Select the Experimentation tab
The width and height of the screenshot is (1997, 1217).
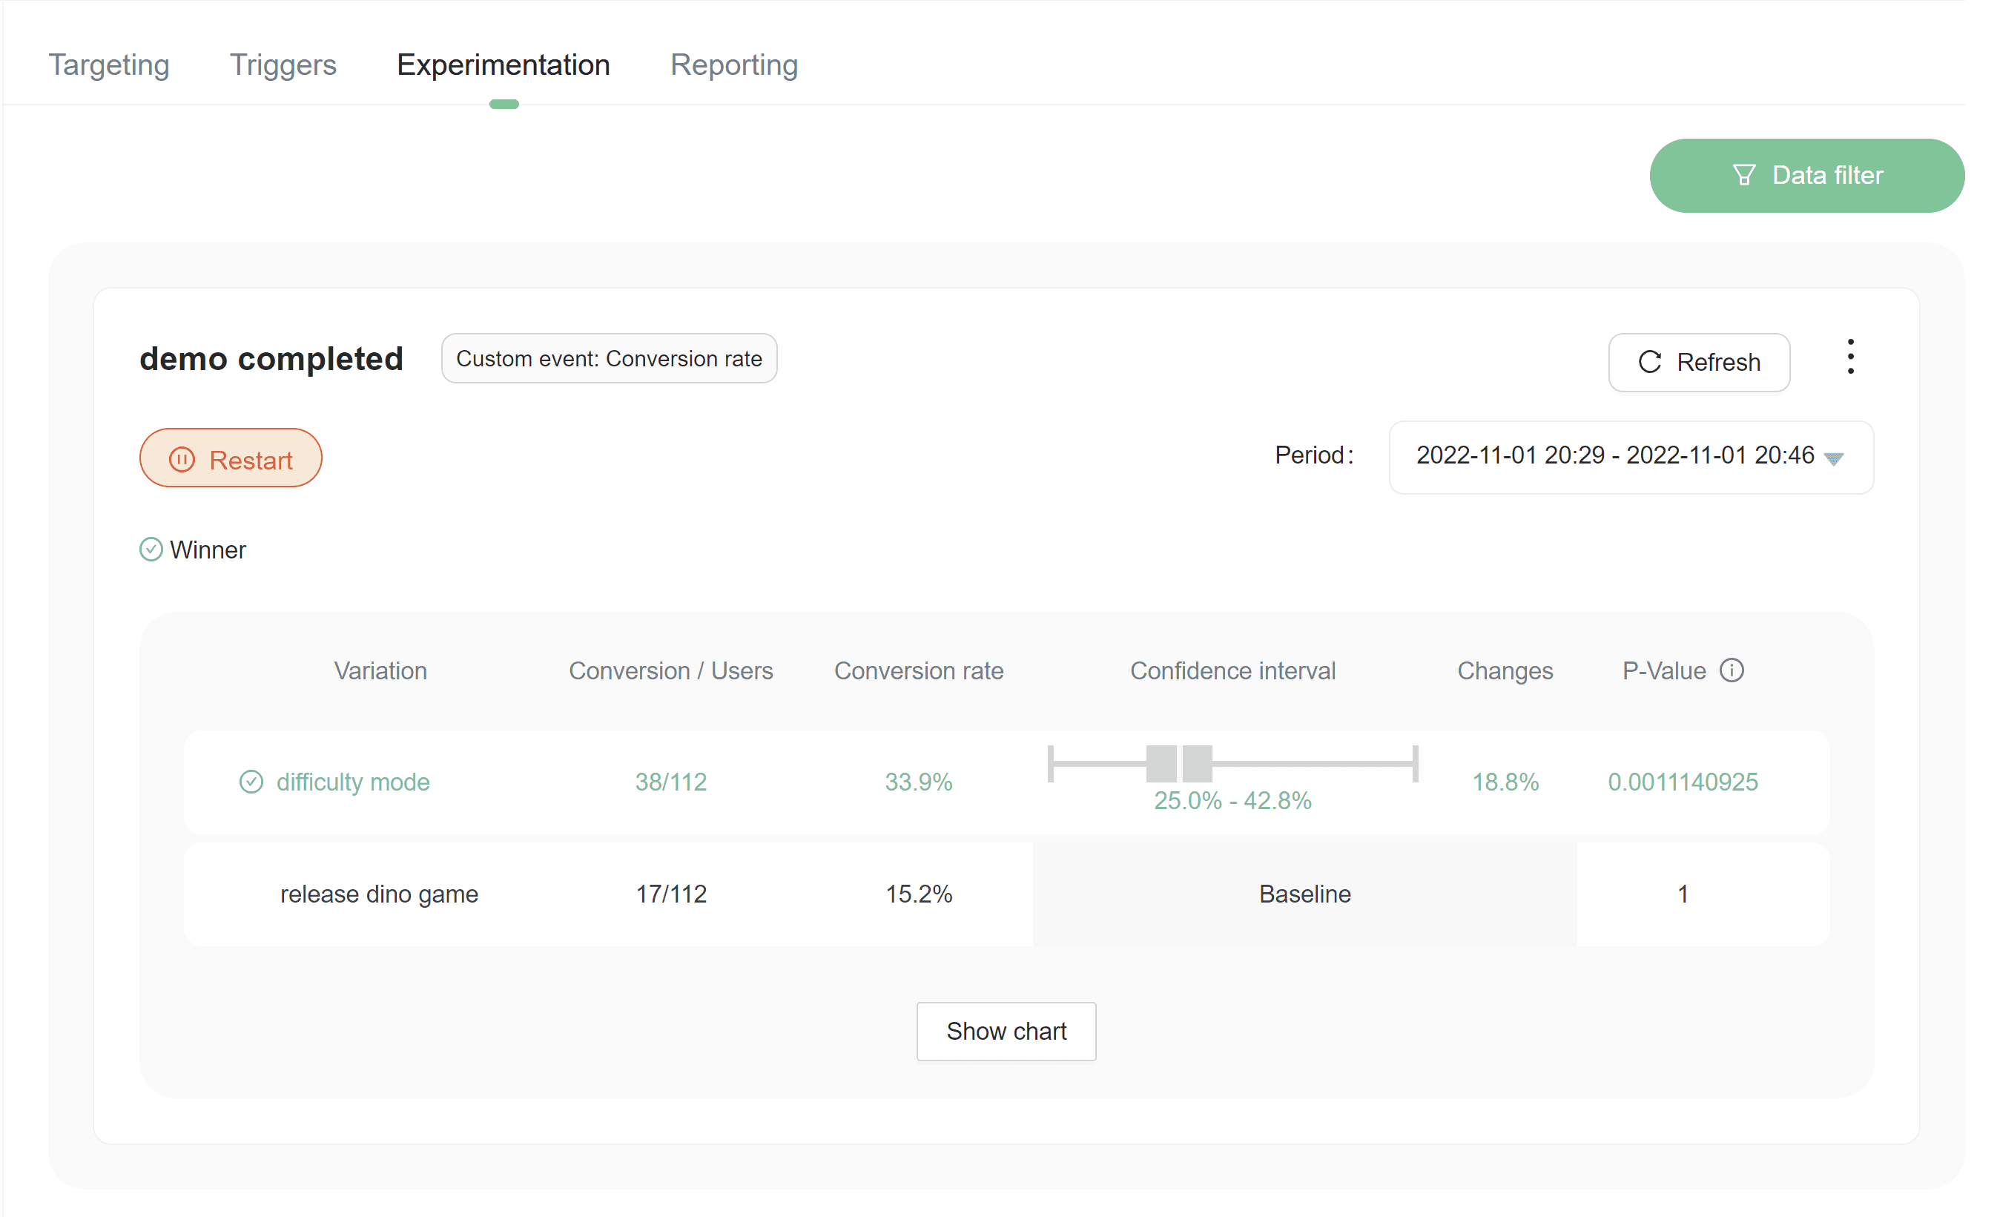pos(503,65)
